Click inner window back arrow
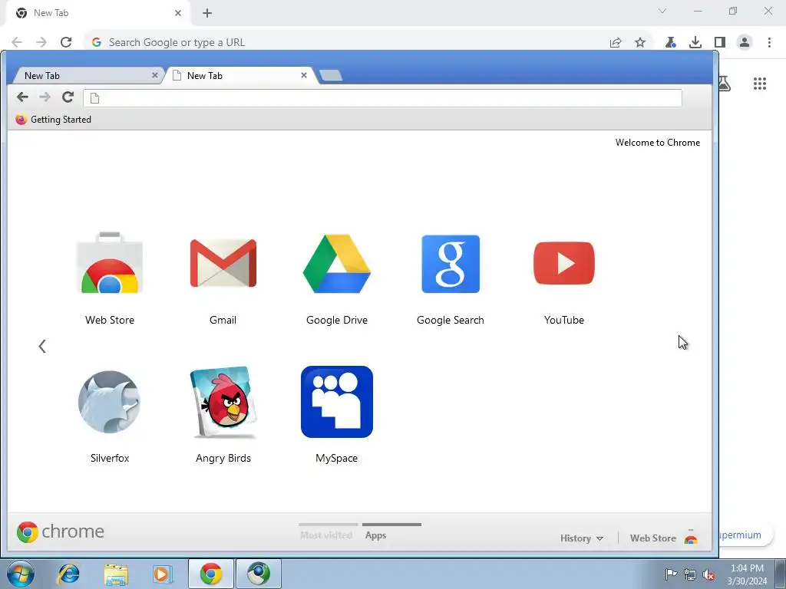Screen dimensions: 786x589 (x=22, y=97)
